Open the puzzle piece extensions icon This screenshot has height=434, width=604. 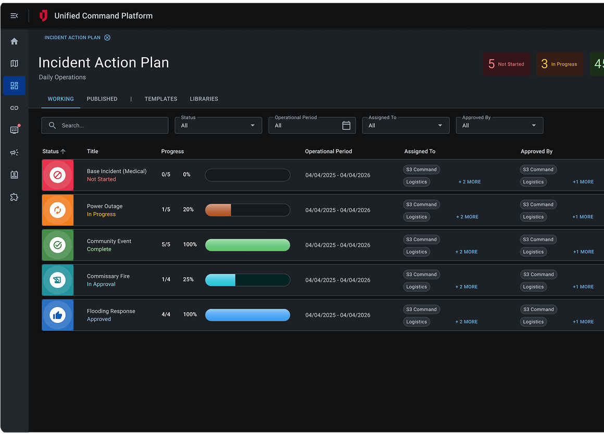point(14,197)
